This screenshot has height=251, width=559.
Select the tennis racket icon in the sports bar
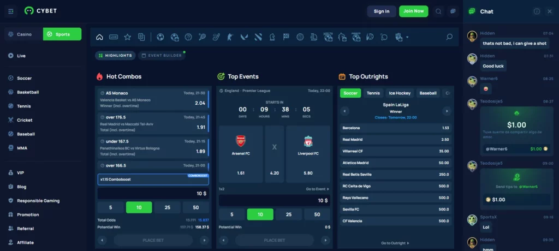(x=202, y=37)
